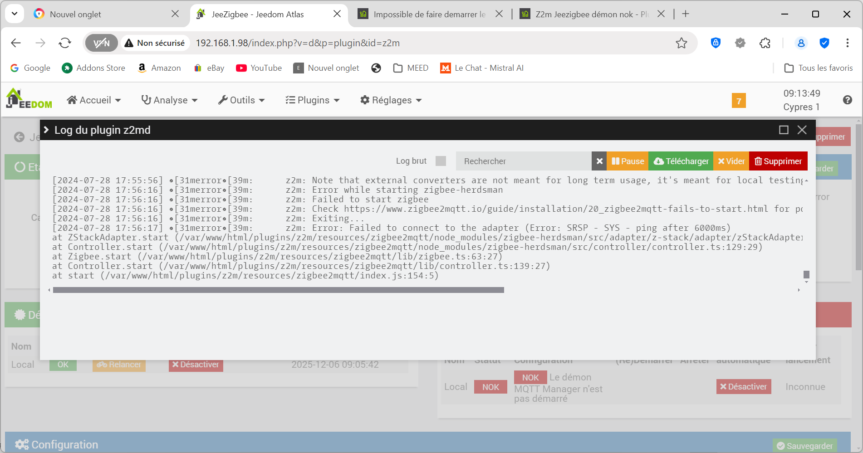Pause the z2md log refresh
The height and width of the screenshot is (453, 863).
(x=628, y=161)
